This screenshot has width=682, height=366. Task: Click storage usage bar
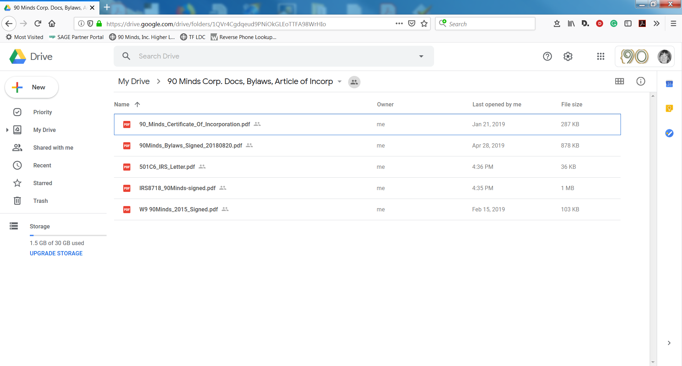(68, 235)
